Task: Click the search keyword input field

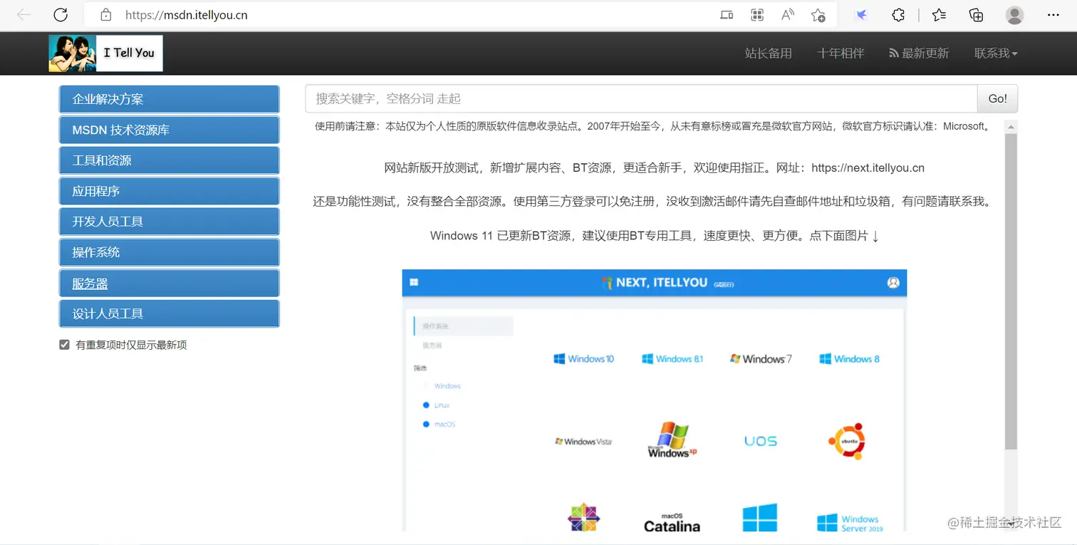Action: click(641, 99)
